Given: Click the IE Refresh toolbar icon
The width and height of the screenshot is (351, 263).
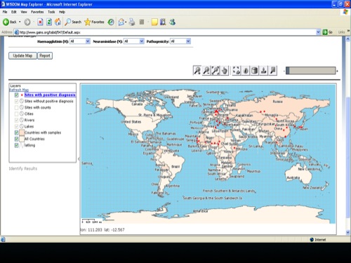Looking at the screenshot, I should point(49,22).
